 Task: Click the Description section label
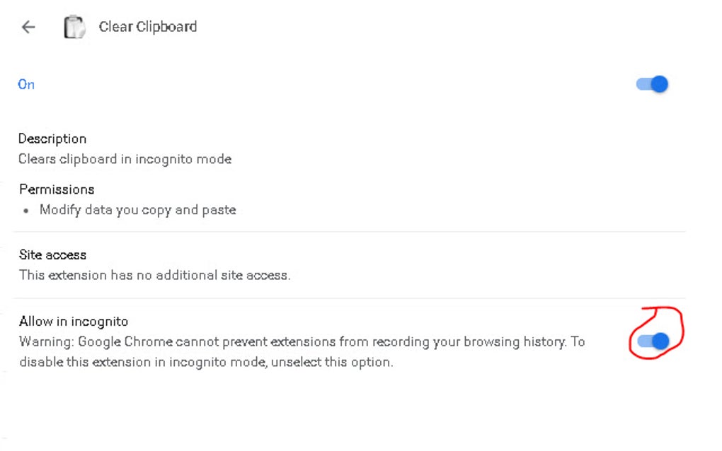coord(52,139)
